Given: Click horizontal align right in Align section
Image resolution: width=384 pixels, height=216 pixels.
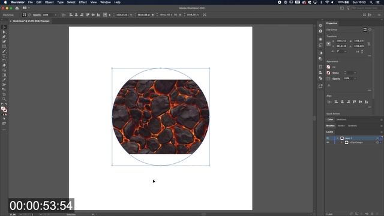Looking at the screenshot, I should pos(348,101).
